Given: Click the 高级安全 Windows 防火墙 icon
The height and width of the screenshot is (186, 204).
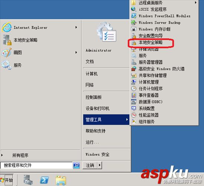Looking at the screenshot, I should [134, 69].
